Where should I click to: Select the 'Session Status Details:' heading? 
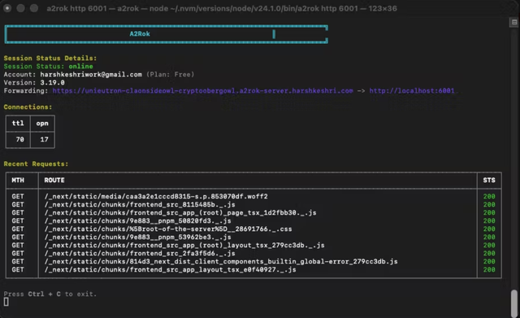point(50,58)
